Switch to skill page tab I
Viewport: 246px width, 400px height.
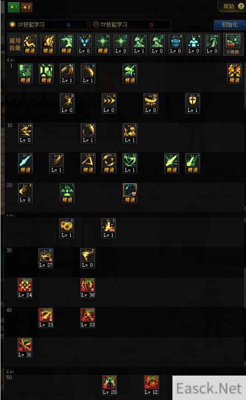(13, 7)
